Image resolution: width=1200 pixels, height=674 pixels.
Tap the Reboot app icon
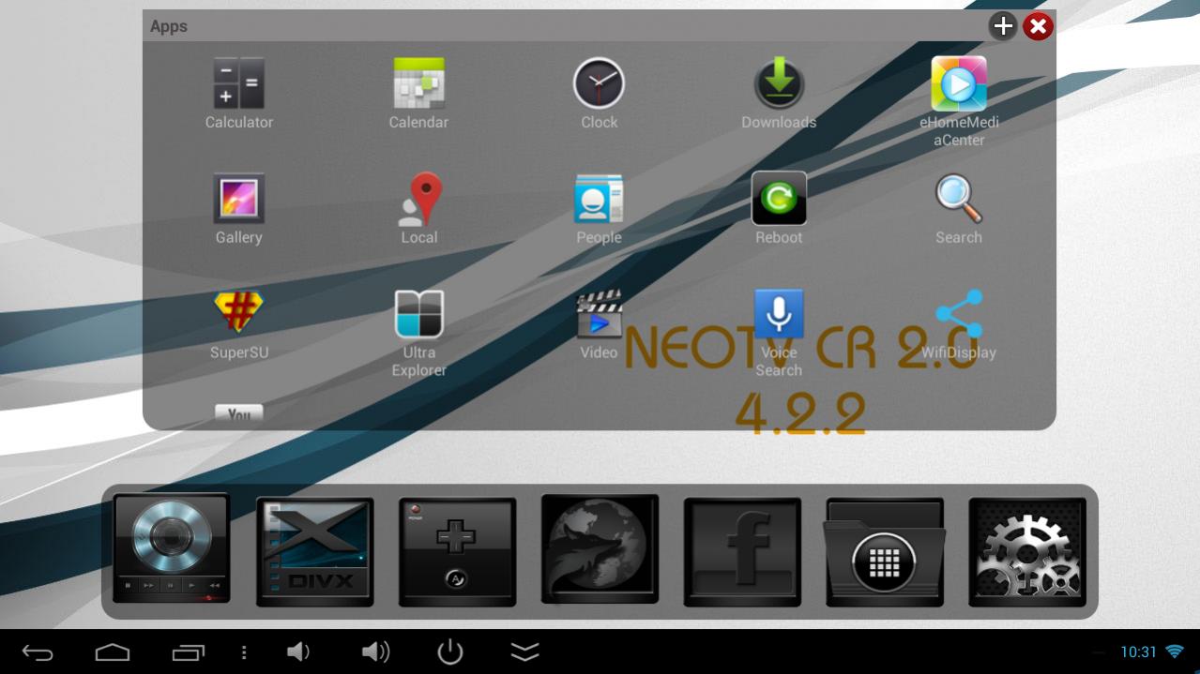[779, 199]
